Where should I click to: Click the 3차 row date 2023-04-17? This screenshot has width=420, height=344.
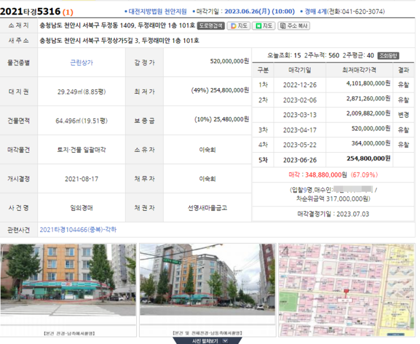(x=300, y=130)
